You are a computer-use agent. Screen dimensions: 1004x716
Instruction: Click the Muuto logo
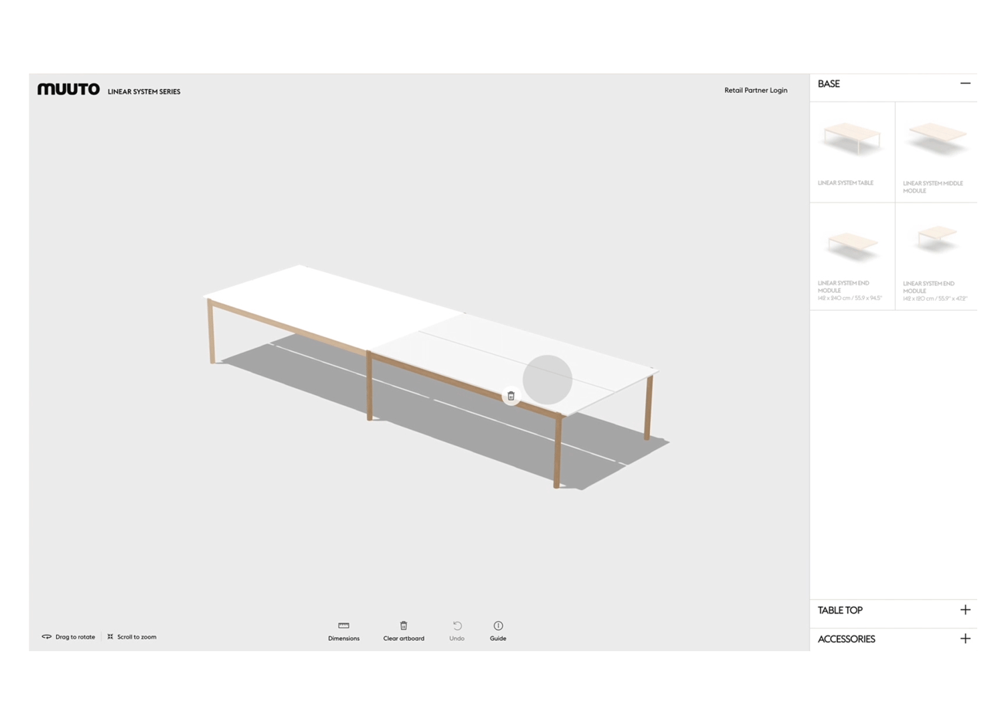(68, 89)
